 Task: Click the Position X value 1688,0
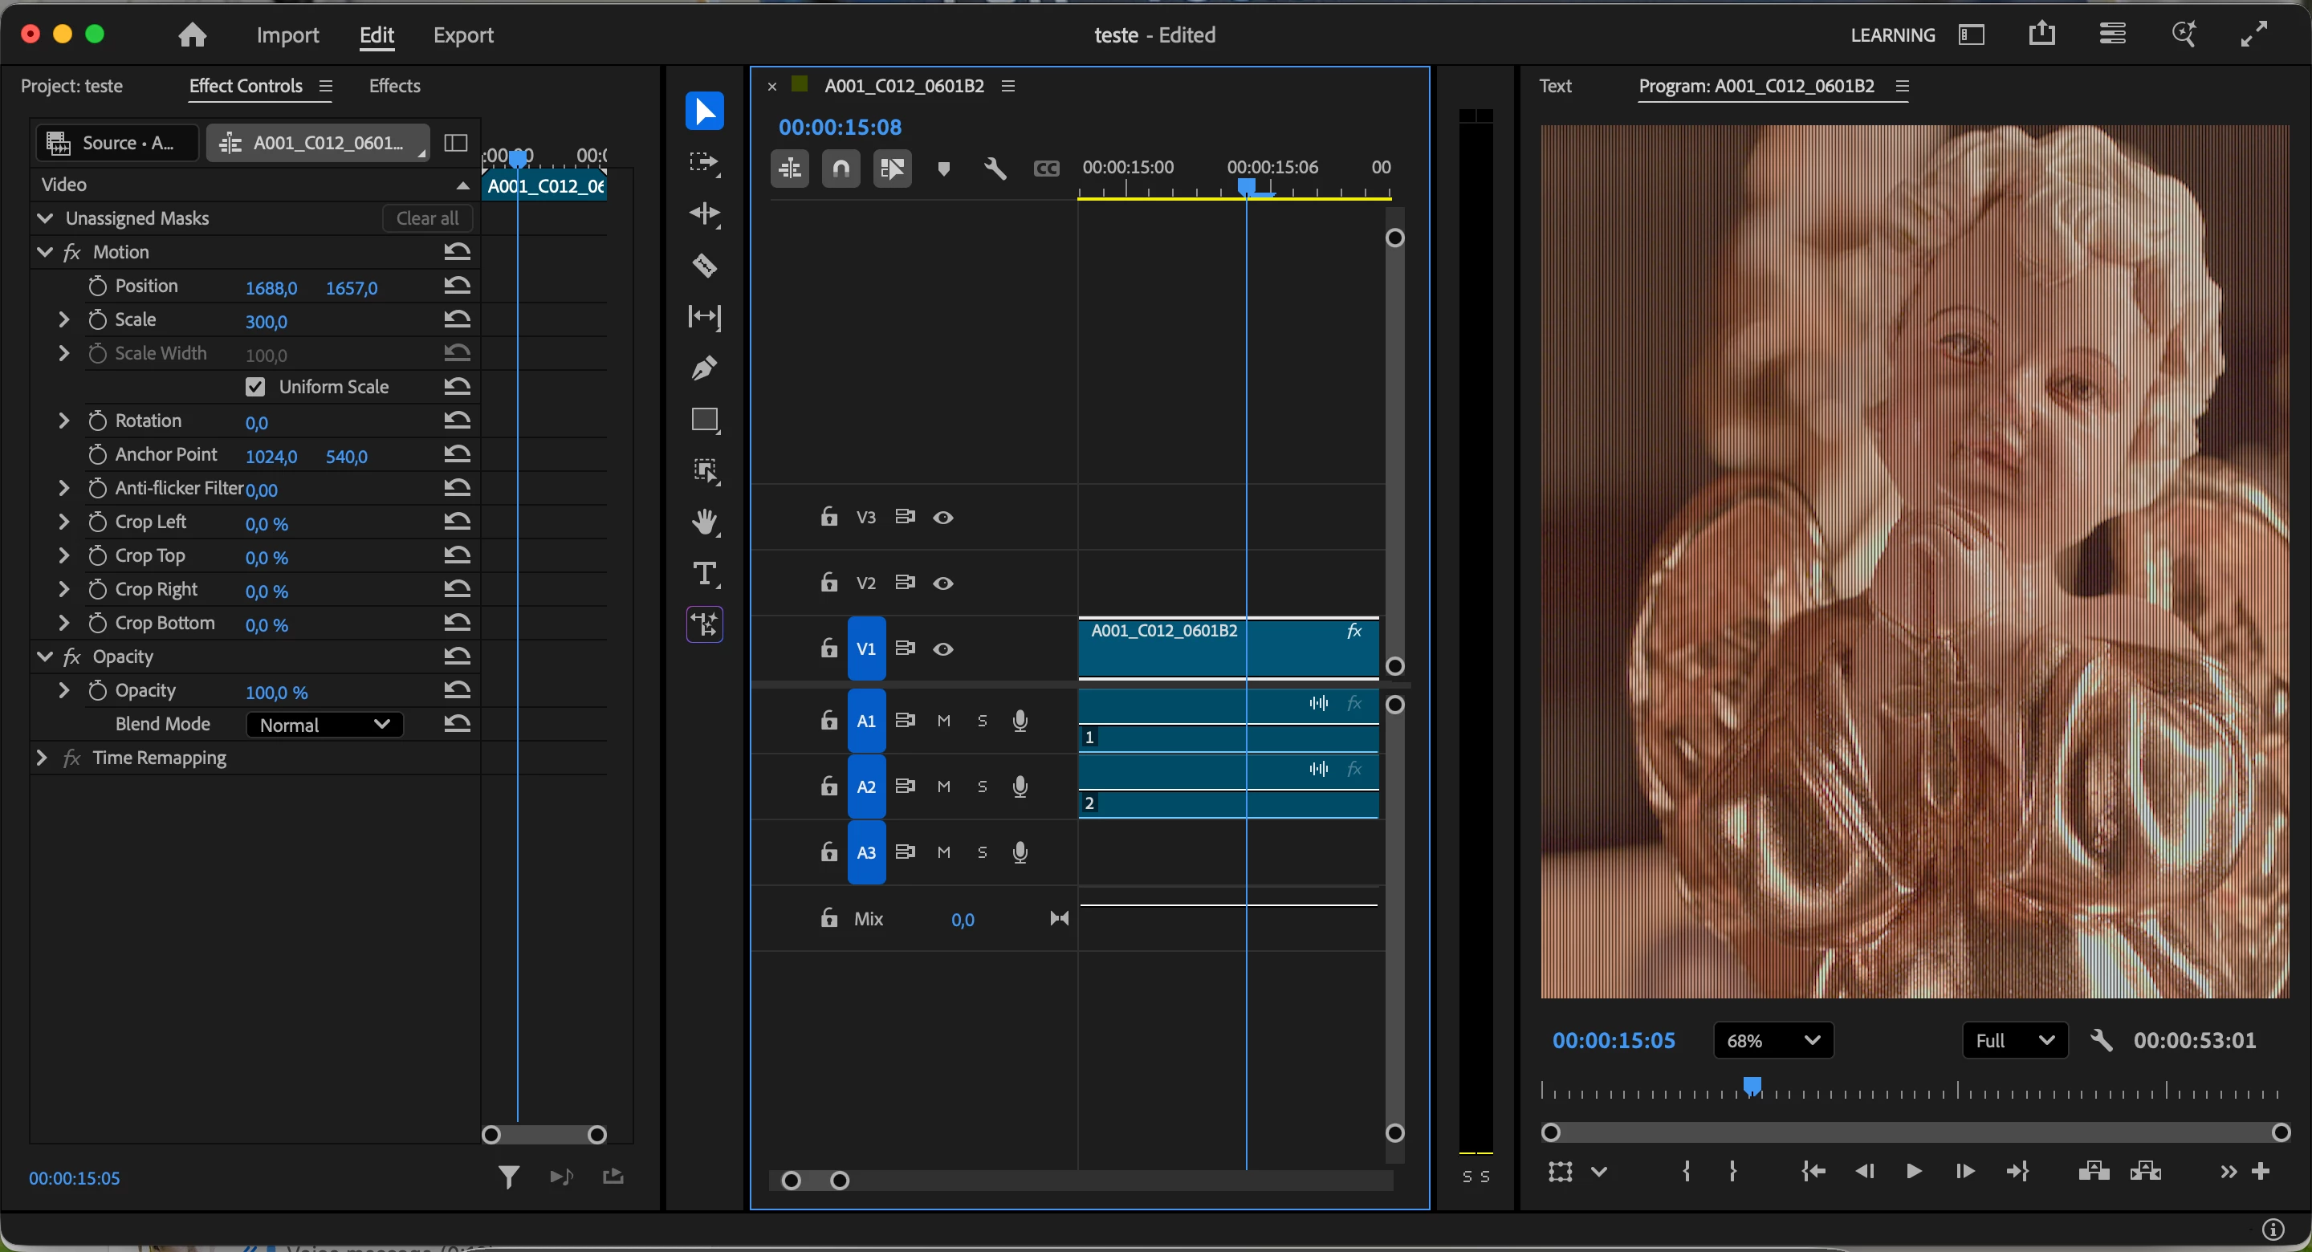click(271, 288)
